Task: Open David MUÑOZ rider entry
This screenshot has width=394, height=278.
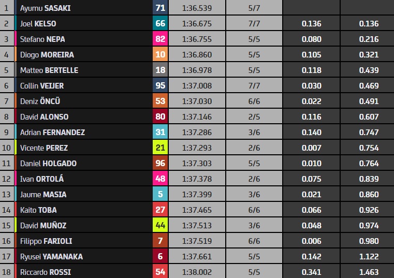Action: [x=43, y=226]
